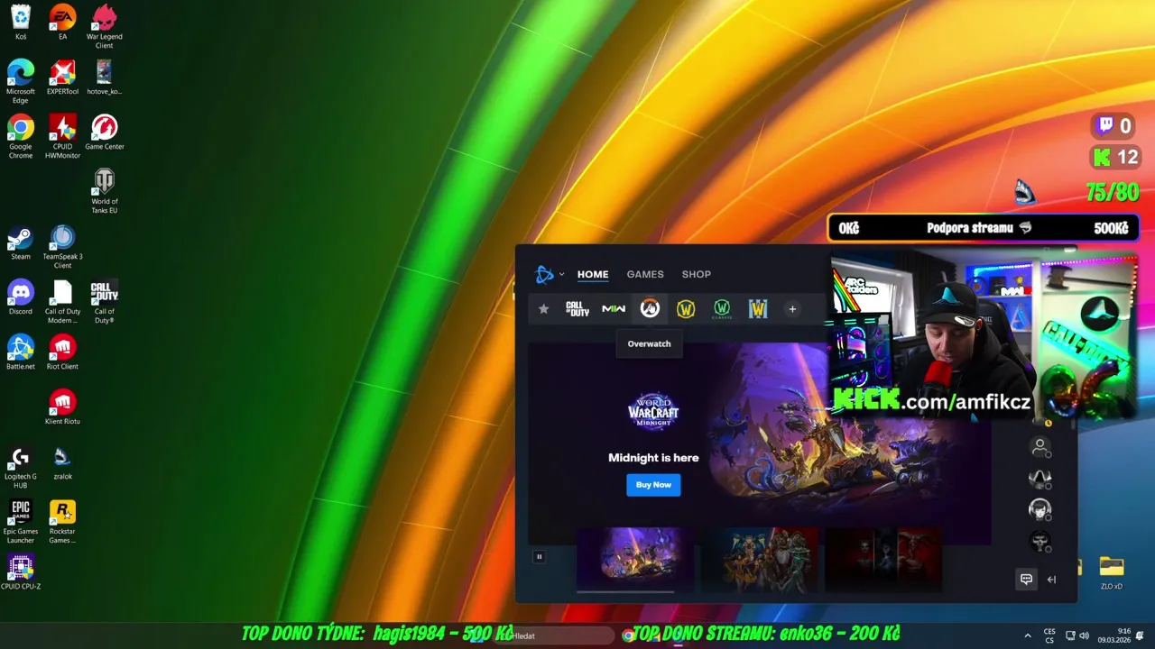Open the EXPERTool desktop shortcut
1155x649 pixels.
tap(62, 78)
